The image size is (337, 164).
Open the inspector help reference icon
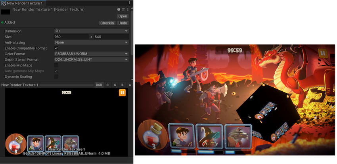coord(119,9)
